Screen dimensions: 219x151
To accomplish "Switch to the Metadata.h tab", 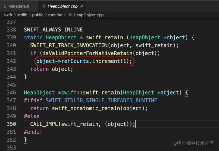I will point(19,6).
